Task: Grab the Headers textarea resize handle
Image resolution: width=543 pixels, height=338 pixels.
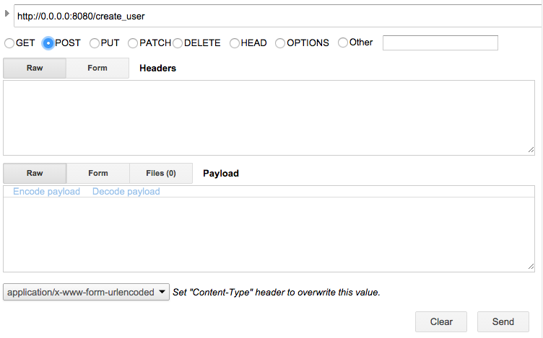Action: [531, 150]
